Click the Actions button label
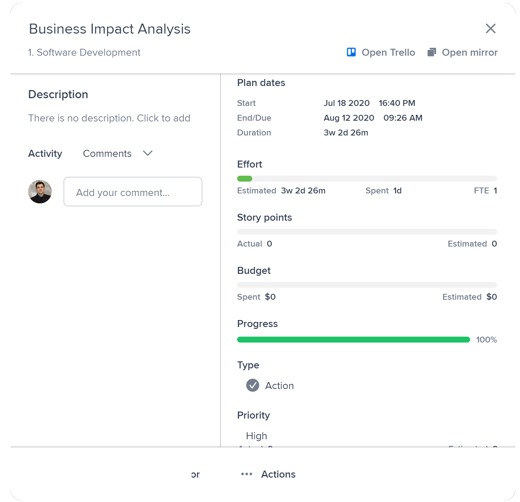The image size is (520, 502). (278, 474)
